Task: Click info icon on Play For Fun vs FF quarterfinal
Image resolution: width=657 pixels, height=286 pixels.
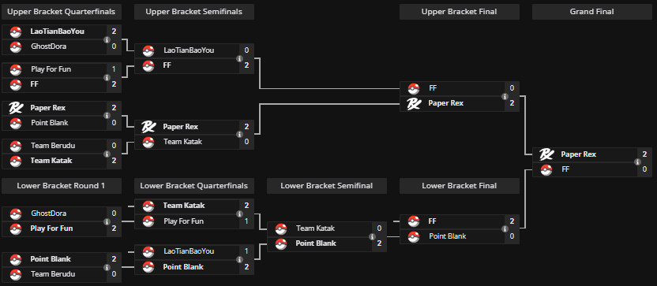Action: pyautogui.click(x=107, y=77)
